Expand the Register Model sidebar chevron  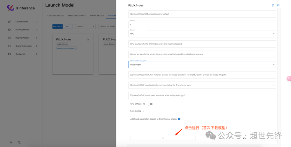coord(37,38)
